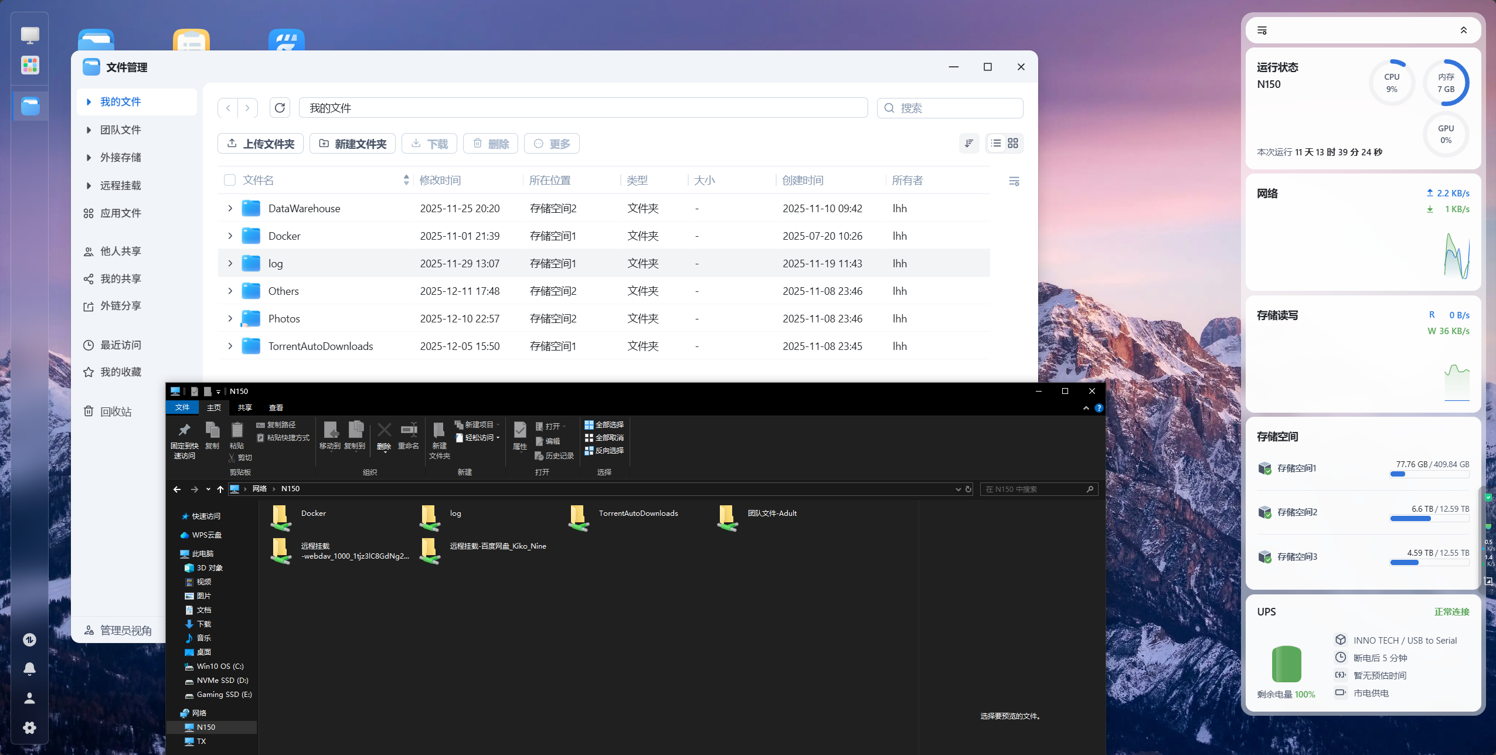1496x755 pixels.
Task: Tick the select-all checkbox by 文件名
Action: click(x=230, y=180)
